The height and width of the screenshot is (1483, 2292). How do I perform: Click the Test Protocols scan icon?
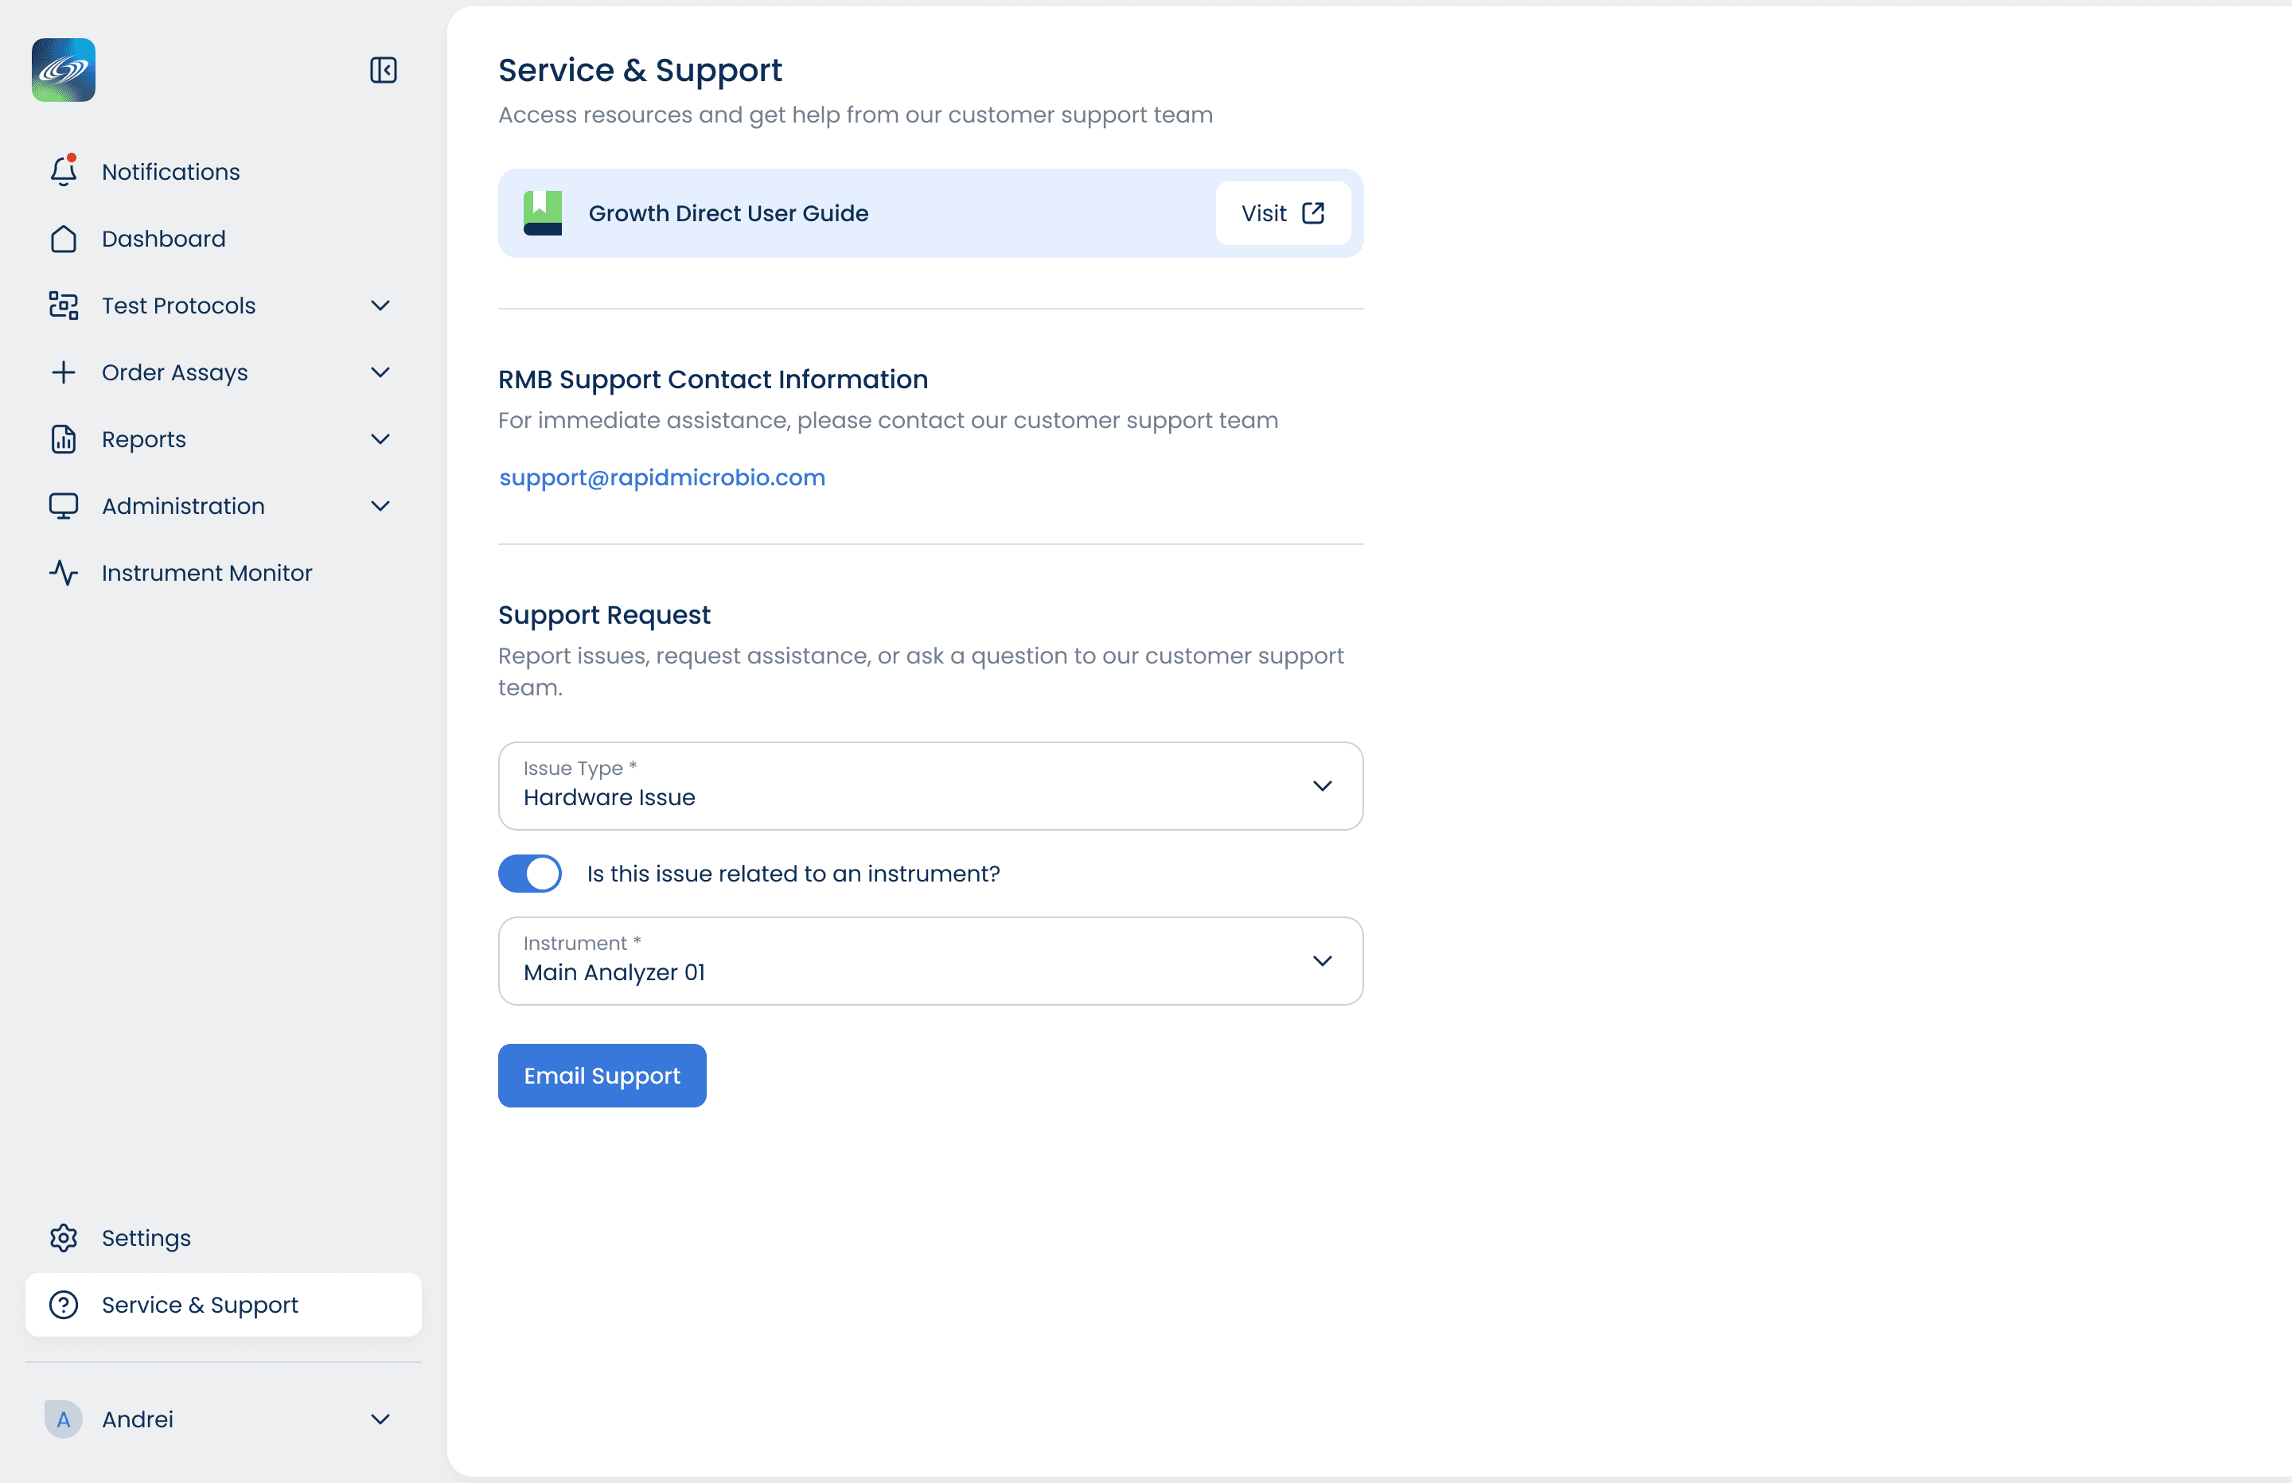coord(64,306)
